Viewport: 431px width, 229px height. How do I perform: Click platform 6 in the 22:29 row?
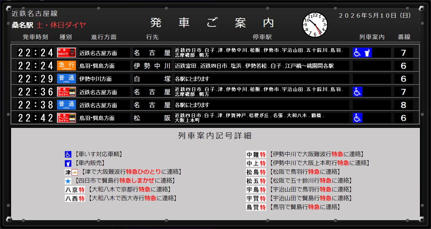click(x=404, y=79)
